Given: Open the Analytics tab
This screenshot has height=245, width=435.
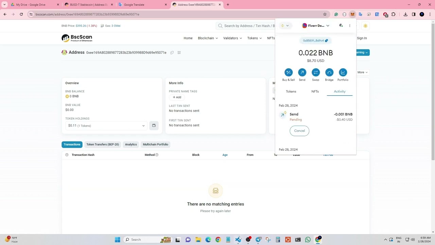Looking at the screenshot, I should pyautogui.click(x=131, y=145).
